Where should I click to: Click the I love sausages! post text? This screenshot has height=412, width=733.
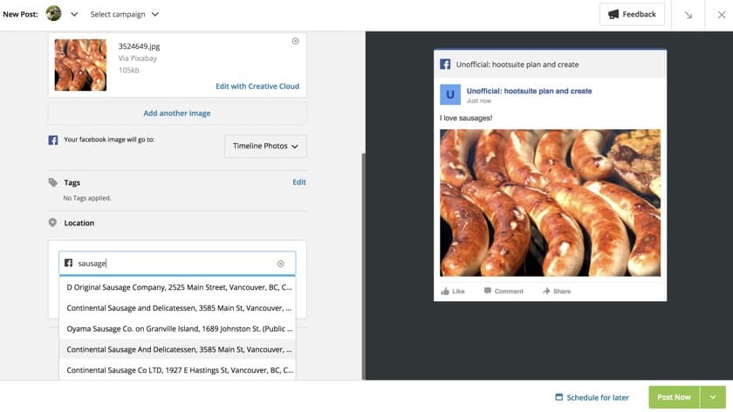[466, 118]
